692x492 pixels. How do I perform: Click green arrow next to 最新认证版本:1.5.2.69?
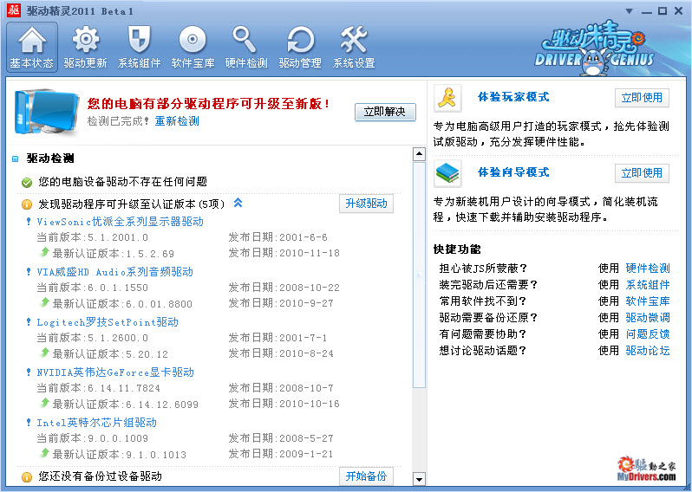point(44,252)
